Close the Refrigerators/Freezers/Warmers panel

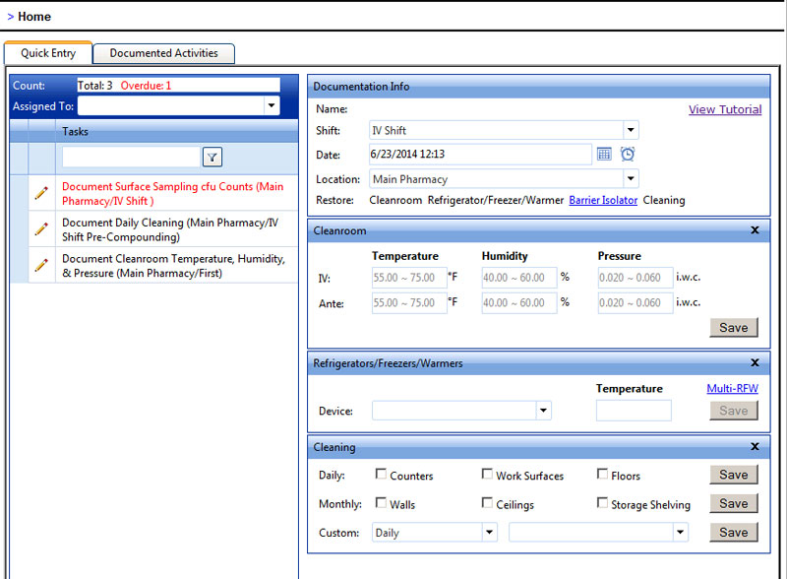(x=755, y=363)
